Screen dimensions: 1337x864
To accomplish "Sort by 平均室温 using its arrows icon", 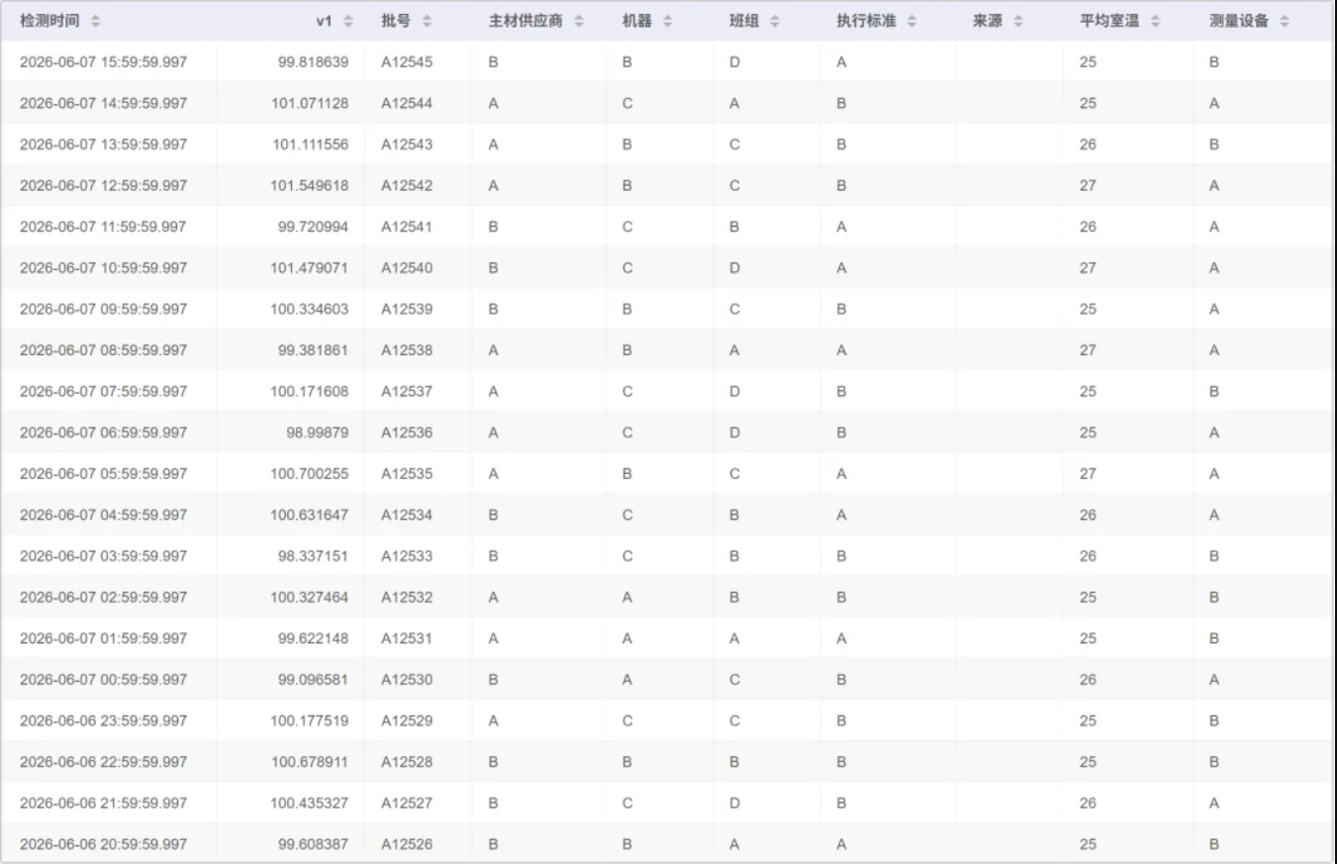I will coord(1155,22).
